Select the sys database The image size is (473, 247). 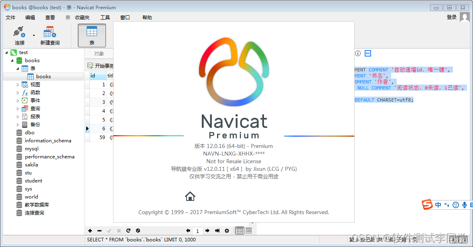click(28, 189)
